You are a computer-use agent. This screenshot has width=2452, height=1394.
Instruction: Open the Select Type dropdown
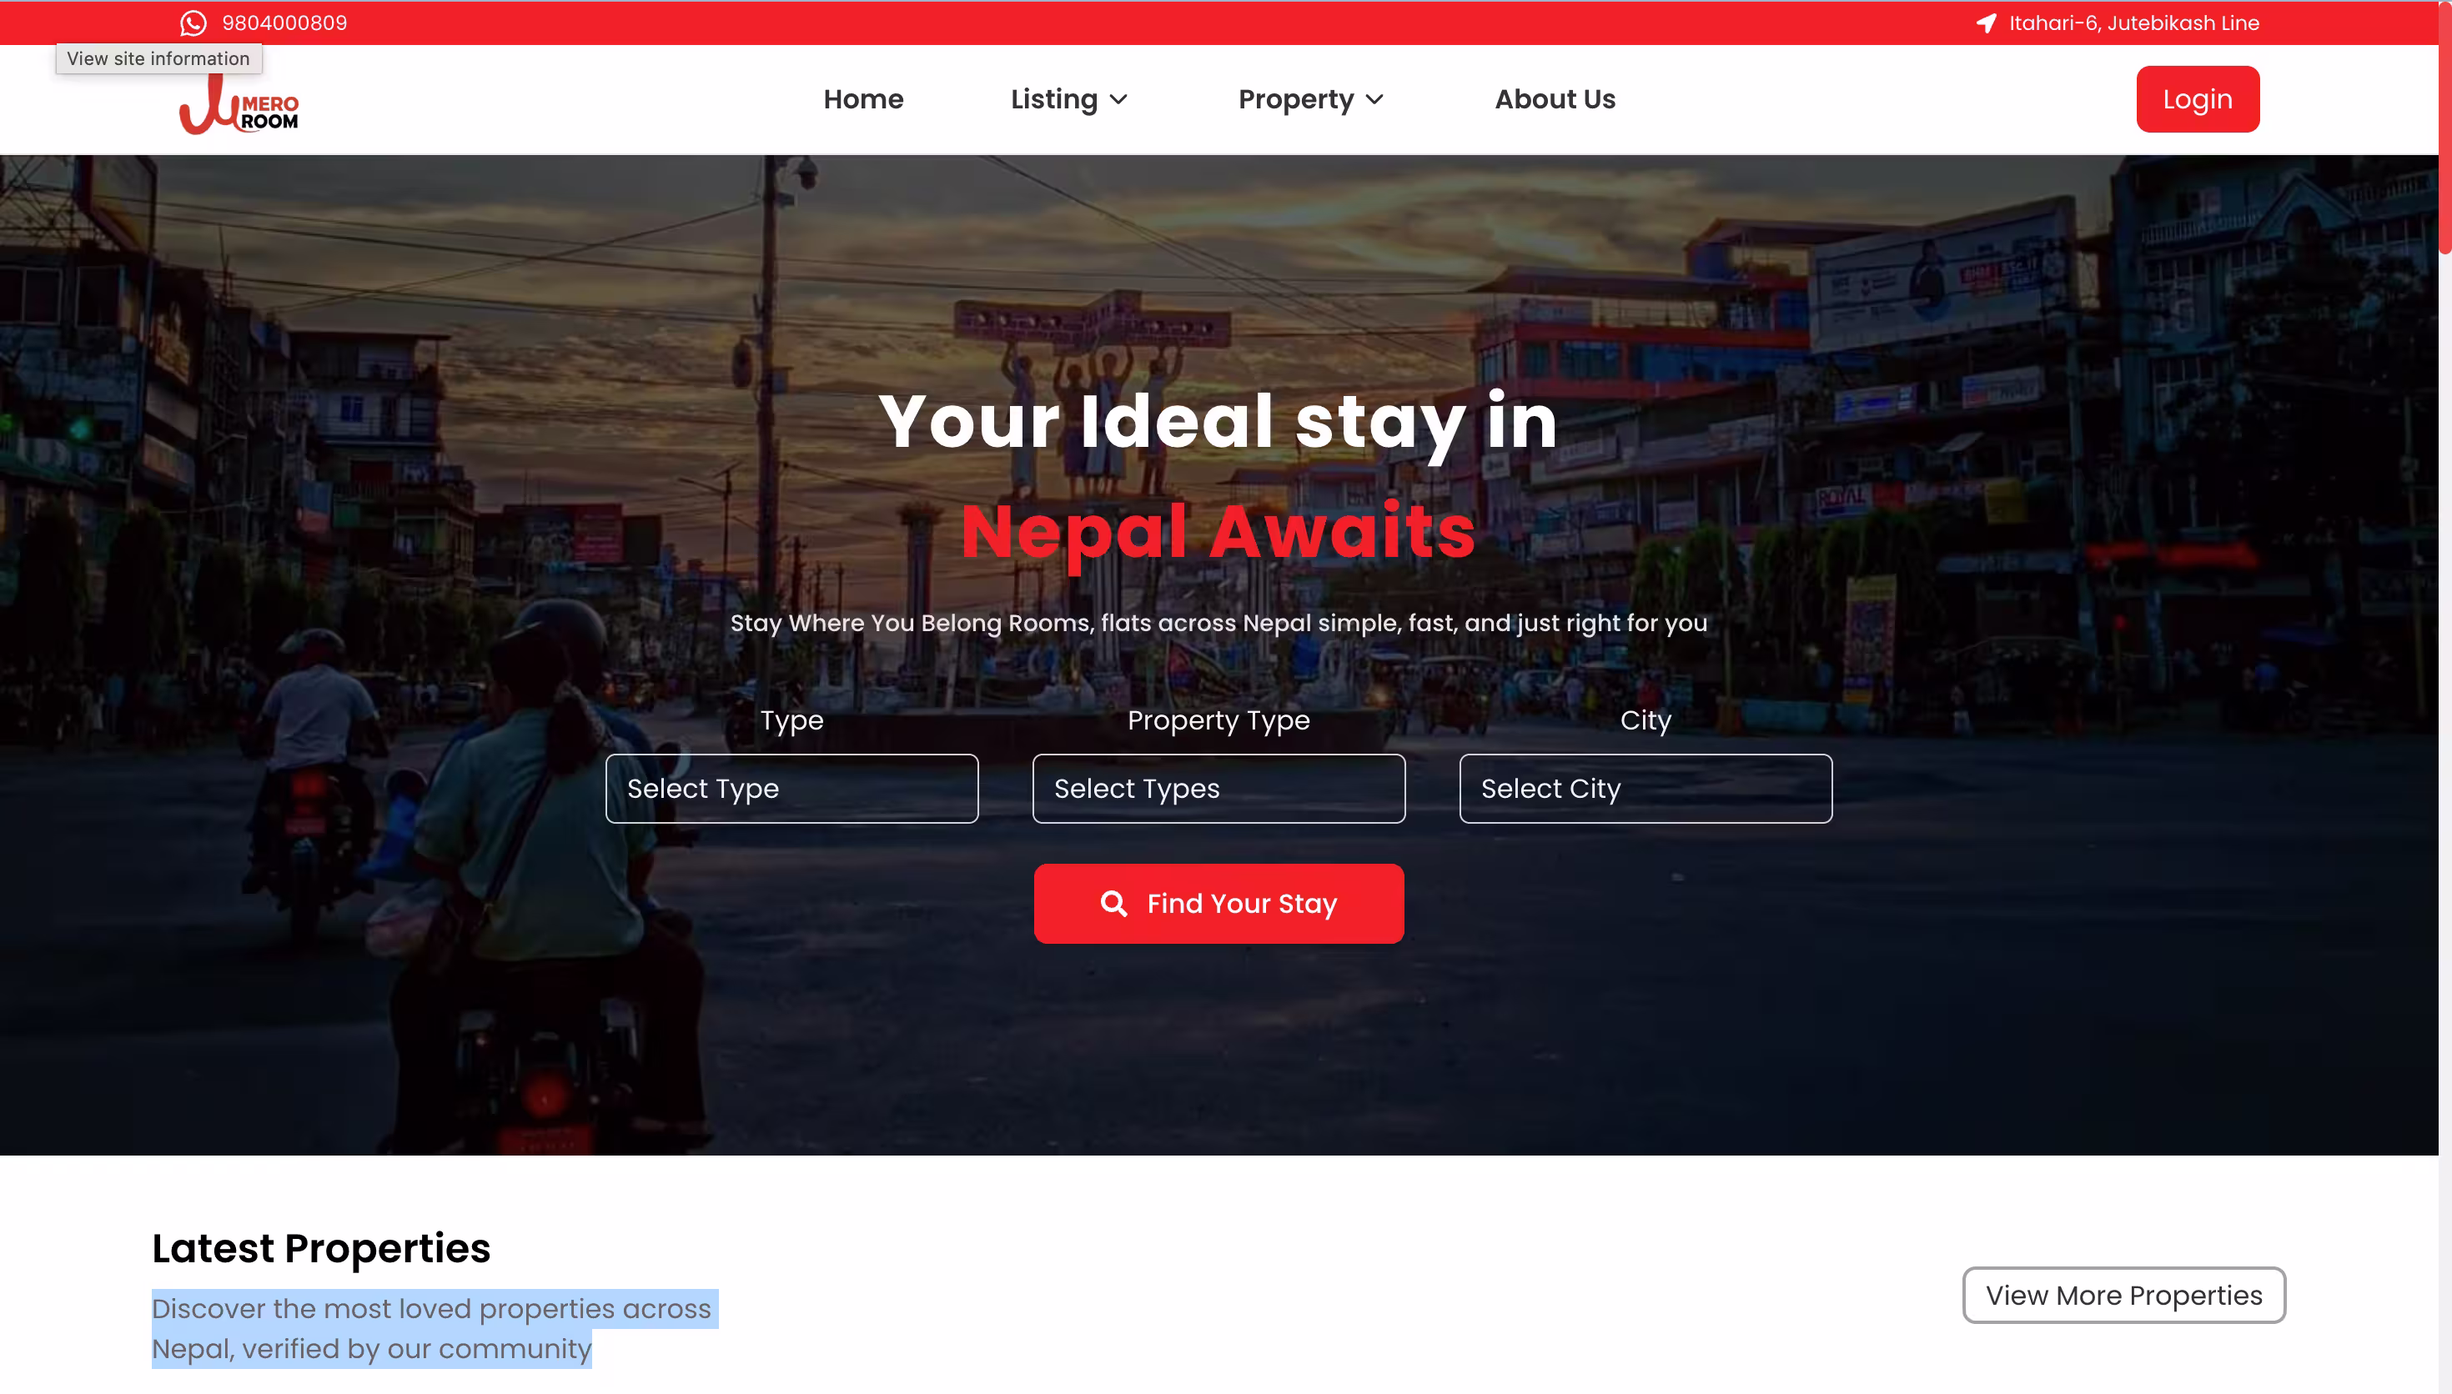(791, 788)
